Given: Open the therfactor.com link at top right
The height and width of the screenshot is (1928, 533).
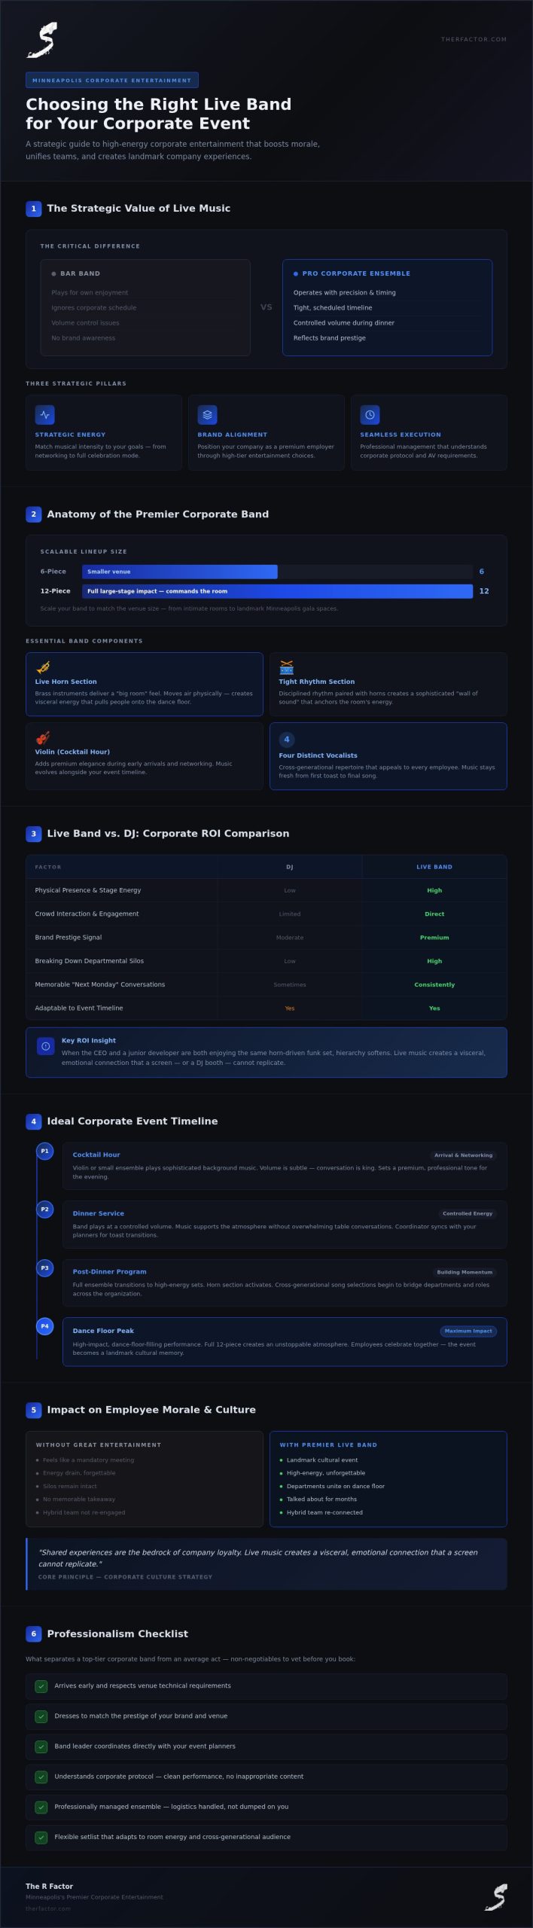Looking at the screenshot, I should tap(474, 39).
